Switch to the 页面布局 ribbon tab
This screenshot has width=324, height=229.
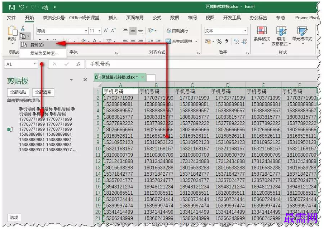(x=135, y=18)
